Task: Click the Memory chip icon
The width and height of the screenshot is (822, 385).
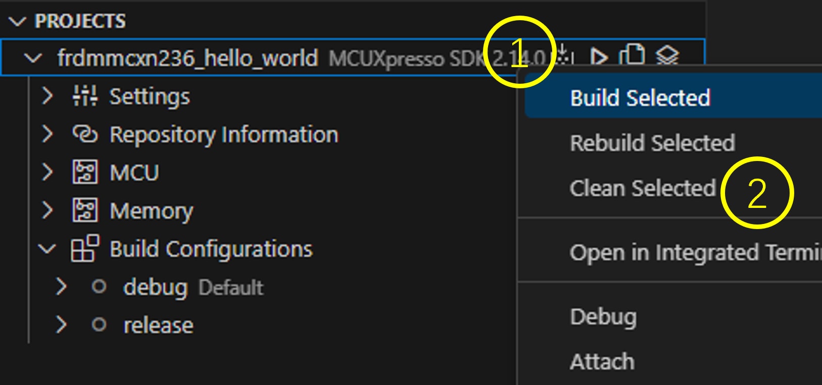Action: pyautogui.click(x=85, y=210)
